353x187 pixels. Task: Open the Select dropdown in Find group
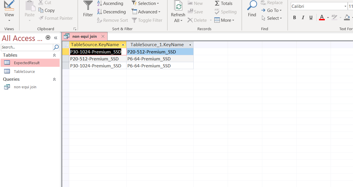pos(272,18)
